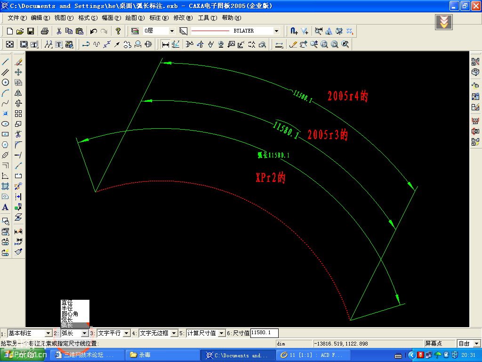
Task: Select the Text tool letter A
Action: [x=5, y=207]
